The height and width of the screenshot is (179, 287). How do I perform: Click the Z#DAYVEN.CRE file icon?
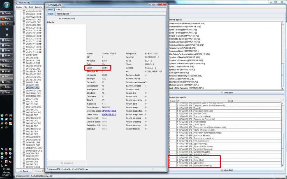24,91
